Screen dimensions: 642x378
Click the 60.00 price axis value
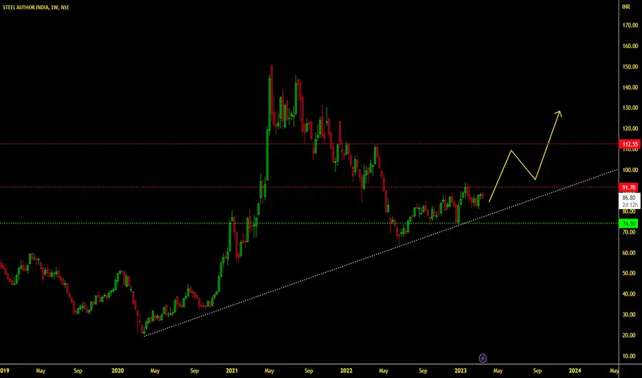point(629,252)
